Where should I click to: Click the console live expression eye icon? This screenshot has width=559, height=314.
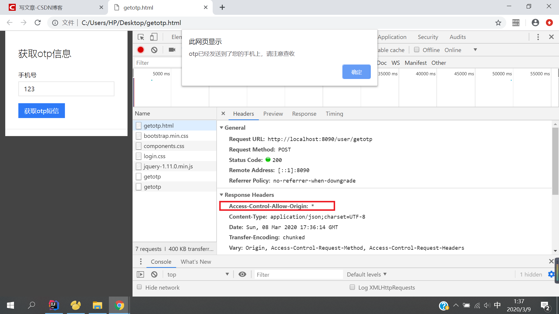tap(242, 274)
